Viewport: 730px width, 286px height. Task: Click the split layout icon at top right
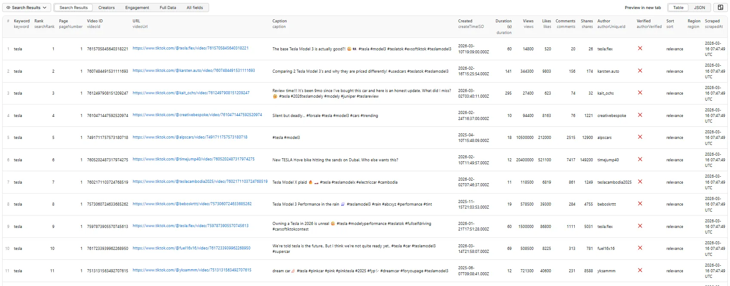[721, 7]
